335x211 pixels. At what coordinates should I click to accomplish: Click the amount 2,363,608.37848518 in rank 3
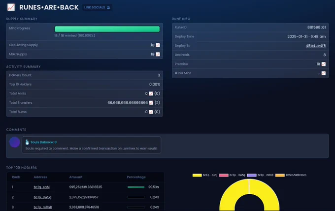[x=84, y=207]
